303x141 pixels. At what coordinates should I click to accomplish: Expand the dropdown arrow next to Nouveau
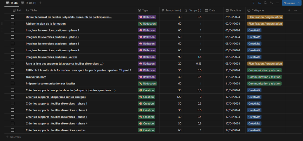299,3
